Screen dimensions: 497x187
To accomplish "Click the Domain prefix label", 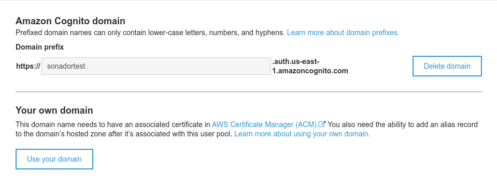I will pos(39,47).
